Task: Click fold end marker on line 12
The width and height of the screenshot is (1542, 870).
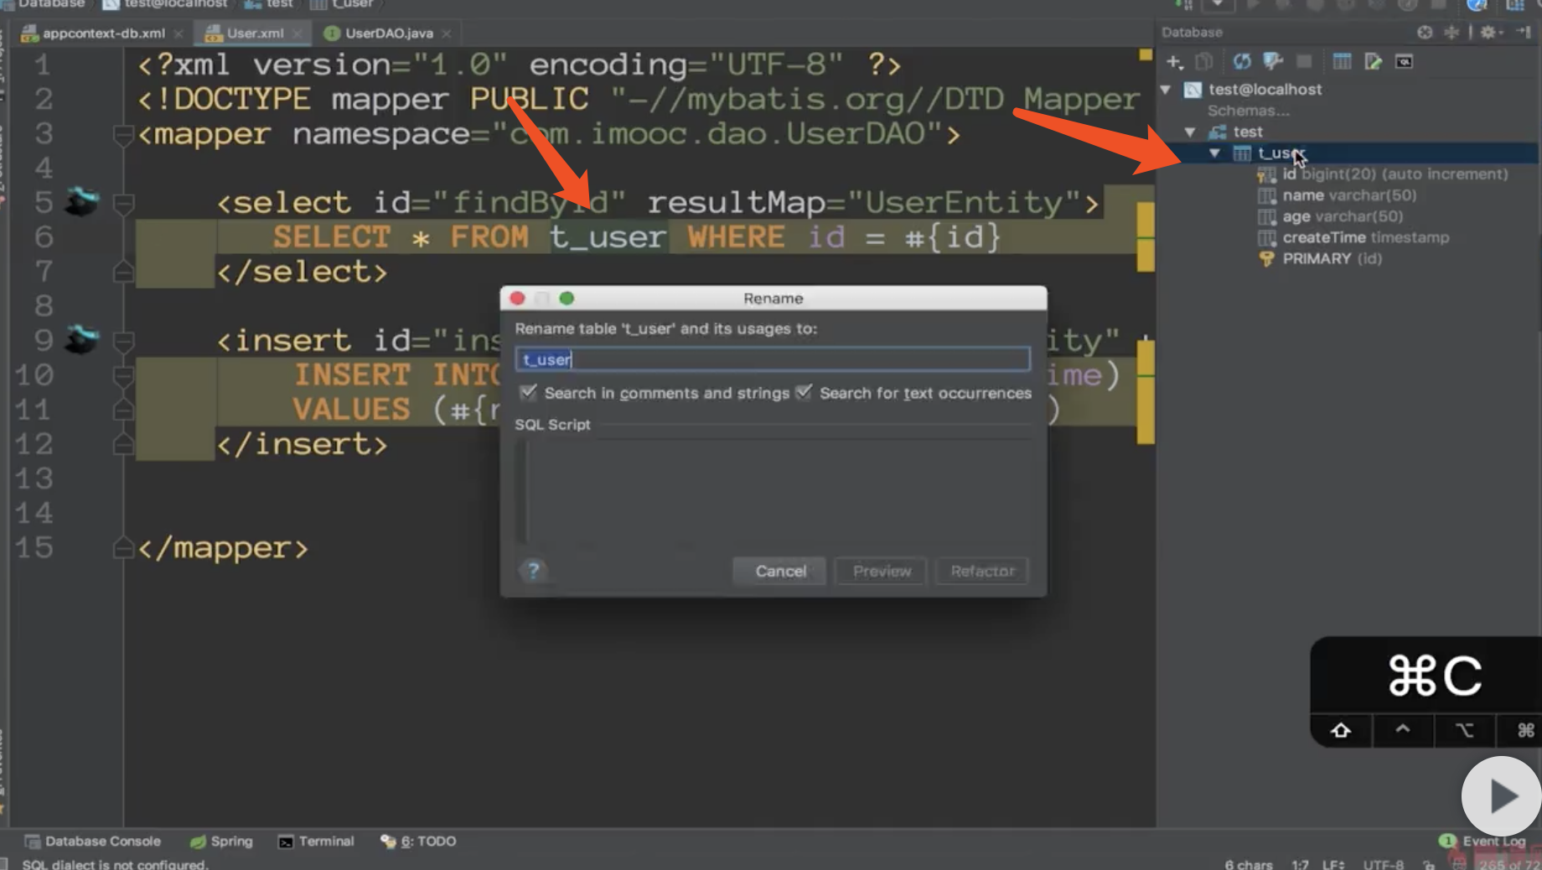Action: click(x=123, y=444)
